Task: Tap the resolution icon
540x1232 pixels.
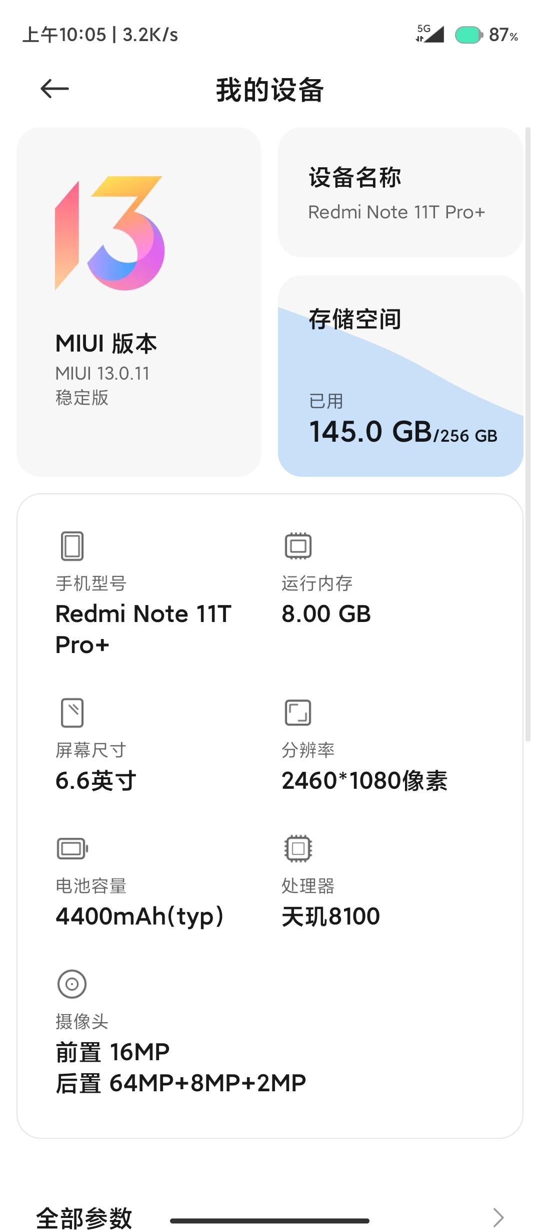Action: [x=298, y=713]
